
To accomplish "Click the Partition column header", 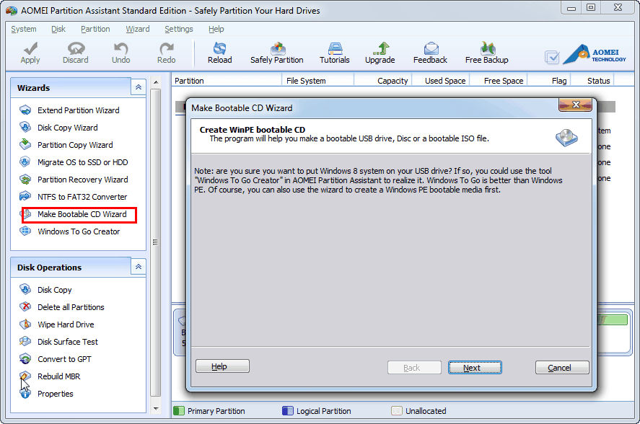I will 227,80.
